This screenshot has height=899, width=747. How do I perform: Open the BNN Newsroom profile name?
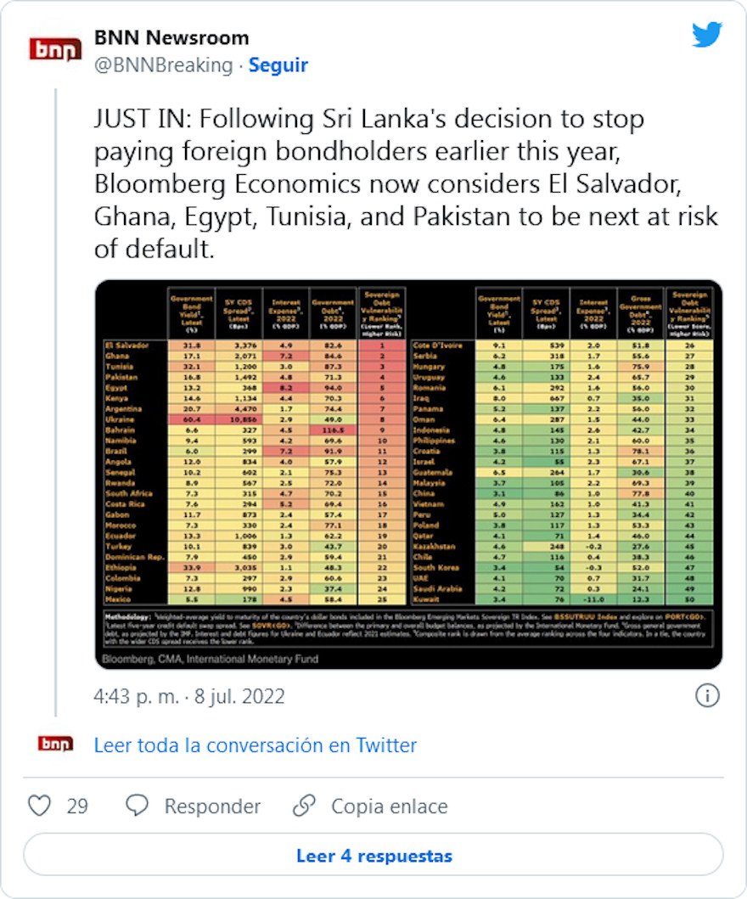[x=171, y=38]
